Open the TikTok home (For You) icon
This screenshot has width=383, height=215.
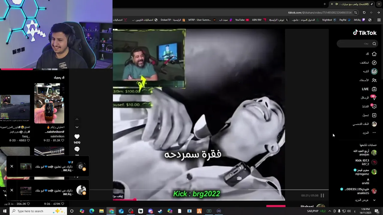[x=374, y=54]
